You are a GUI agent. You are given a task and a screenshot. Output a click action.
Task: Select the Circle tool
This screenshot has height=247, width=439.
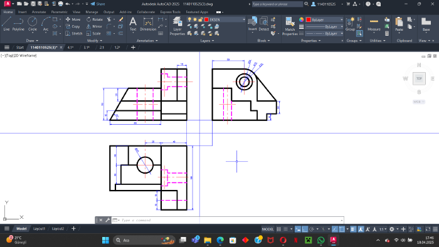pyautogui.click(x=33, y=24)
